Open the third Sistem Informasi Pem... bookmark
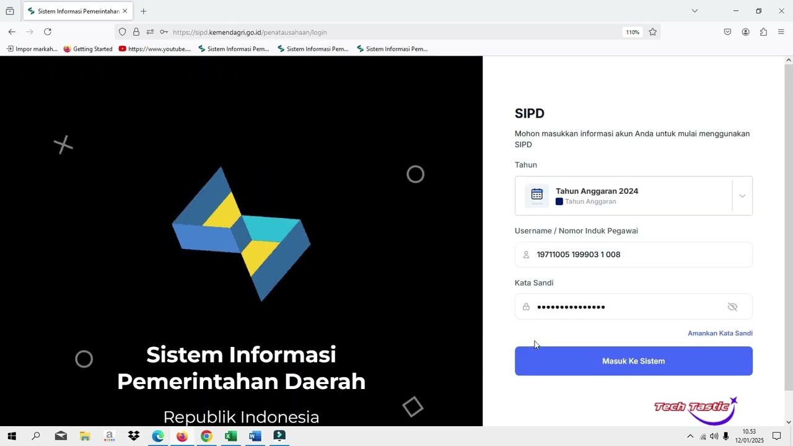The width and height of the screenshot is (793, 446). point(392,49)
